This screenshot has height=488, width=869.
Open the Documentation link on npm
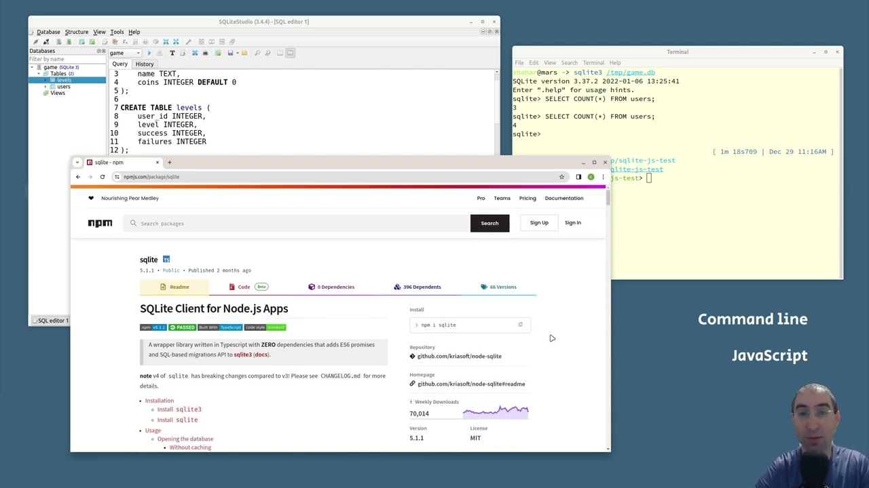(563, 198)
